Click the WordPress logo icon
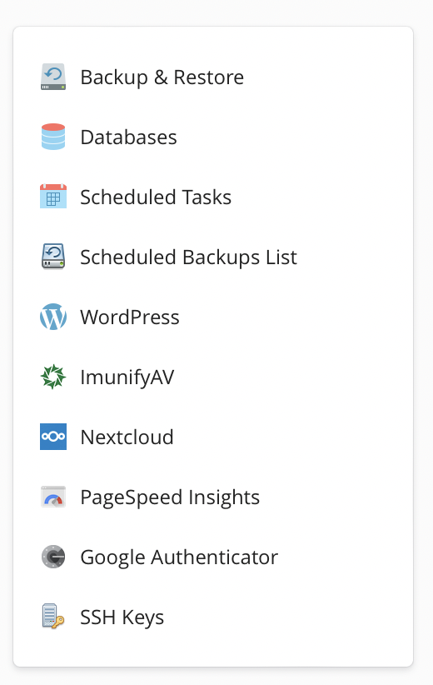The image size is (433, 685). [53, 317]
